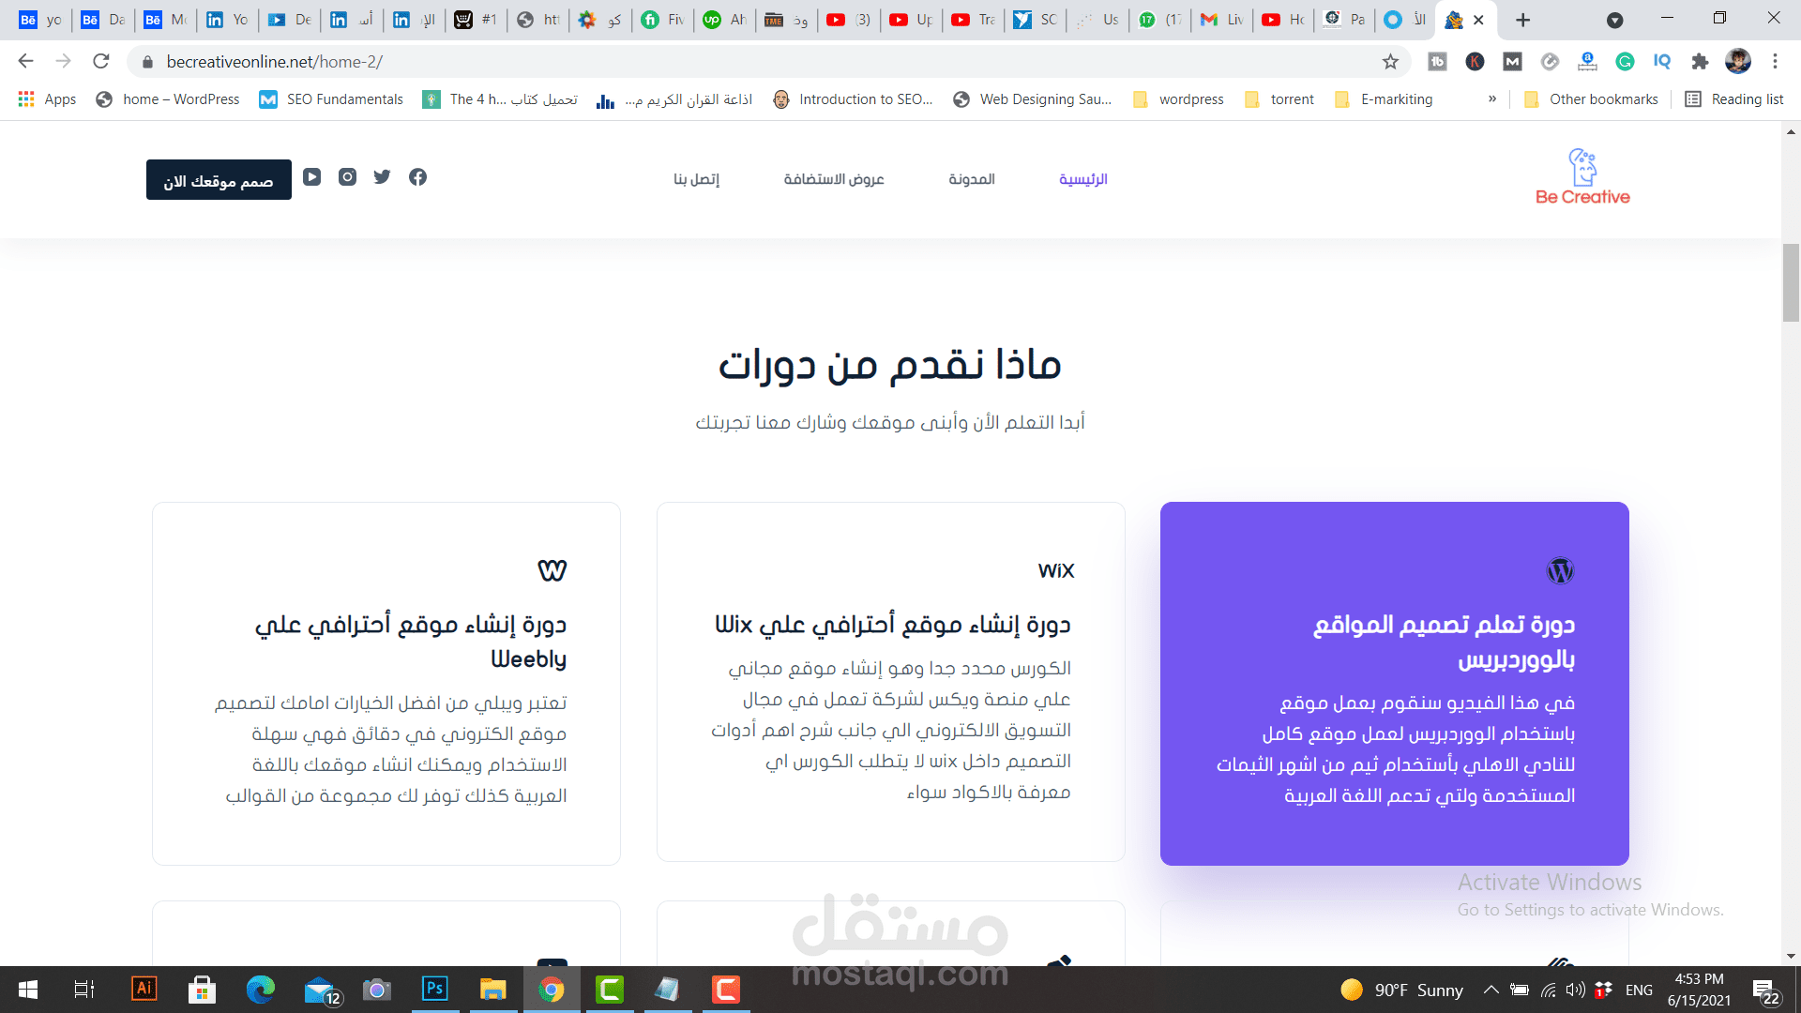Viewport: 1801px width, 1013px height.
Task: Show hidden system tray icons arrow
Action: [x=1491, y=990]
